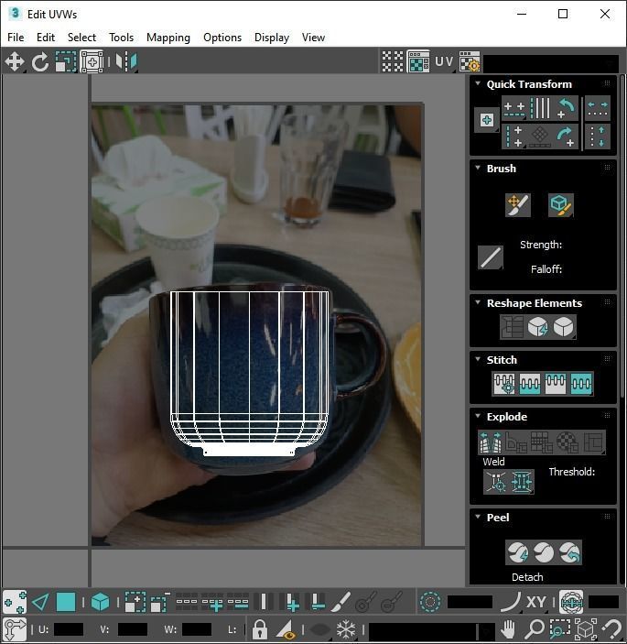Toggle Select By Element UV mode
This screenshot has height=644, width=627.
coord(100,602)
